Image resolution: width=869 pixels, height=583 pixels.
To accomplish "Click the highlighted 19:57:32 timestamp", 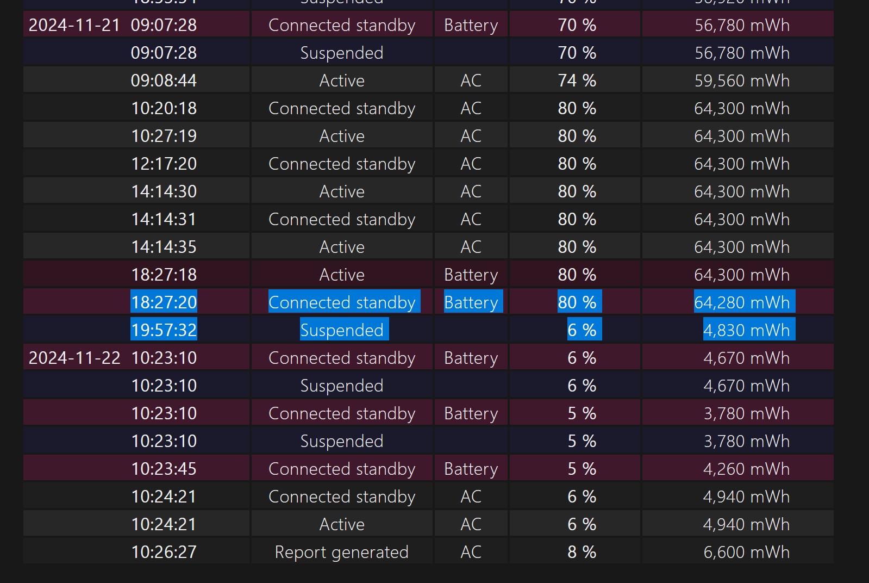I will 164,330.
